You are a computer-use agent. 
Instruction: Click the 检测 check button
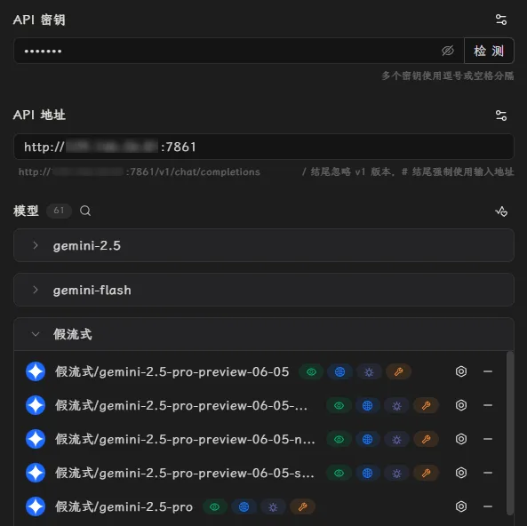489,51
